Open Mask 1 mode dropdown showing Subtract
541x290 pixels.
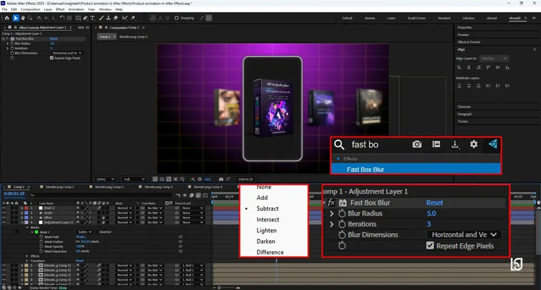(x=84, y=232)
